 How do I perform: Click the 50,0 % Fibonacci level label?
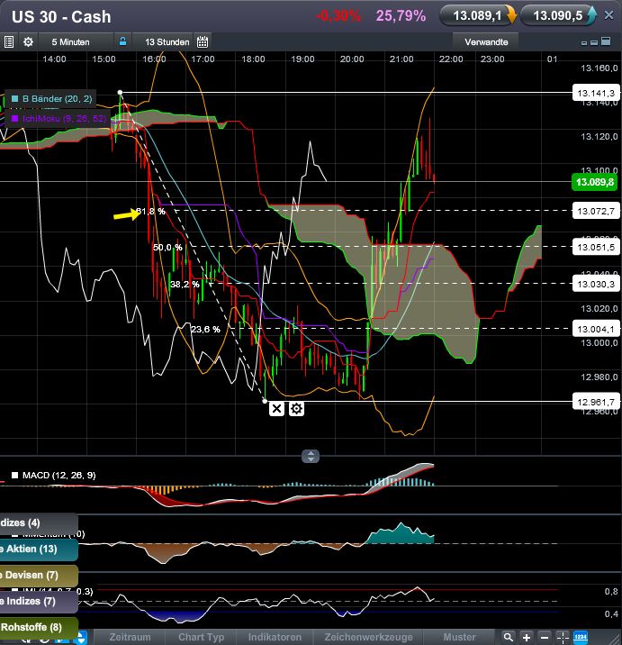[x=167, y=247]
